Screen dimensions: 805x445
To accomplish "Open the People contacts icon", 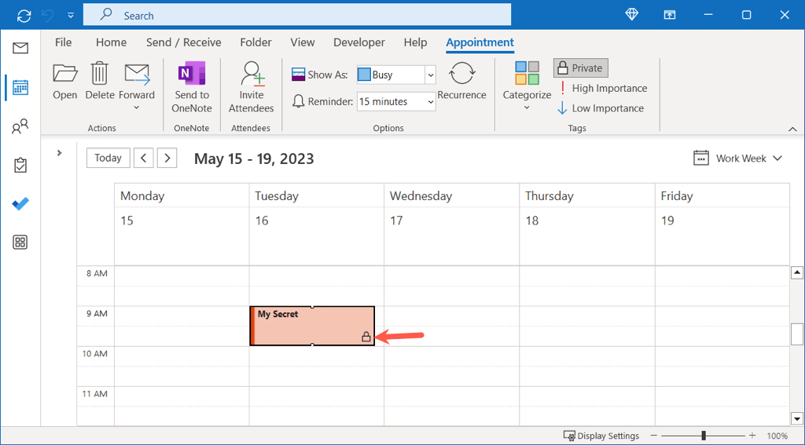I will tap(20, 126).
